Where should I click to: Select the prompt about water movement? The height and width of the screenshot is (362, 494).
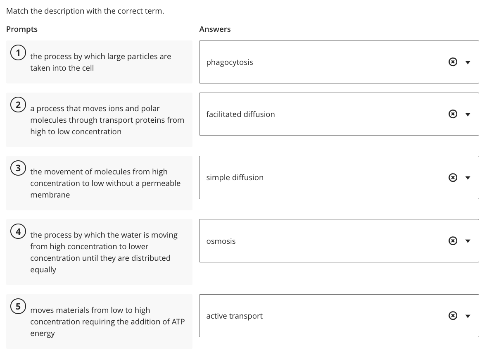[x=99, y=252]
